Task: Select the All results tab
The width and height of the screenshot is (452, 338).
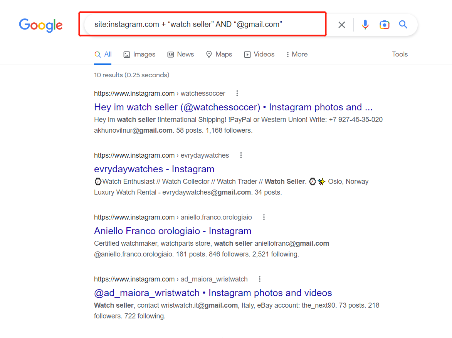Action: pyautogui.click(x=103, y=54)
